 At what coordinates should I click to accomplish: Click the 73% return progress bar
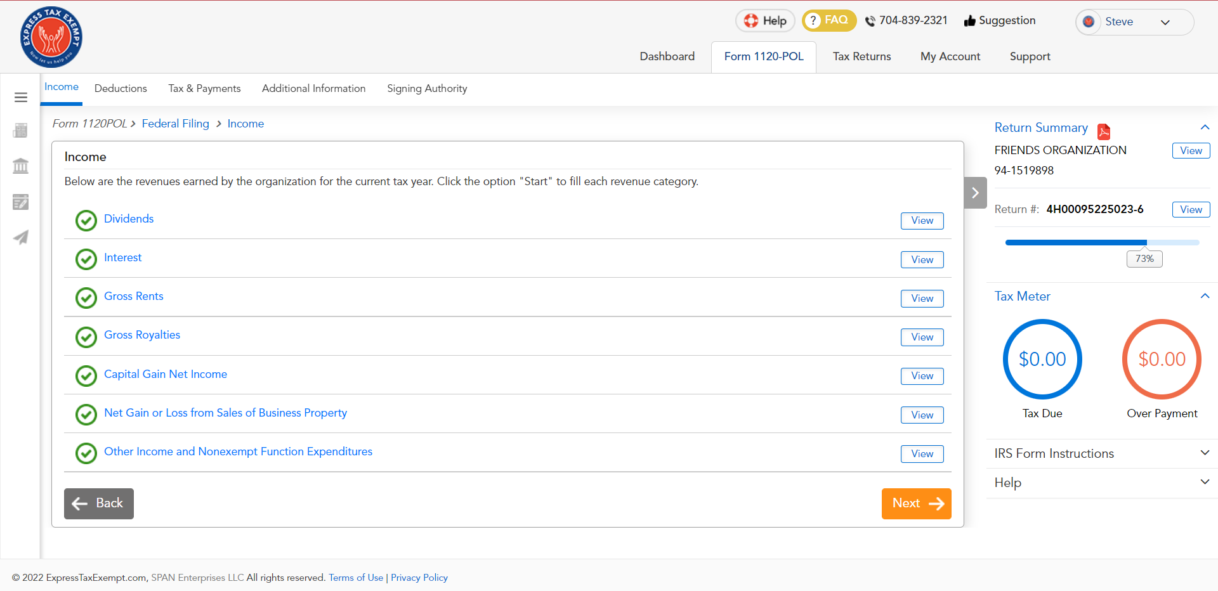(1102, 242)
